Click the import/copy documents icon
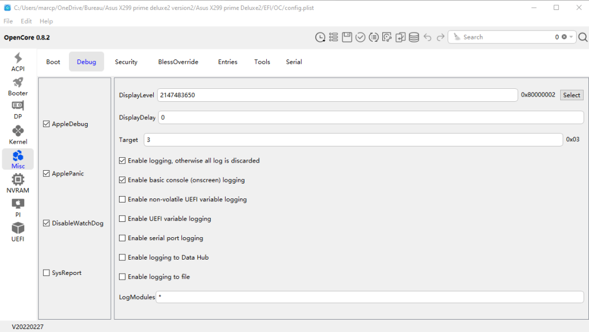Viewport: 589px width, 332px height. tap(401, 37)
